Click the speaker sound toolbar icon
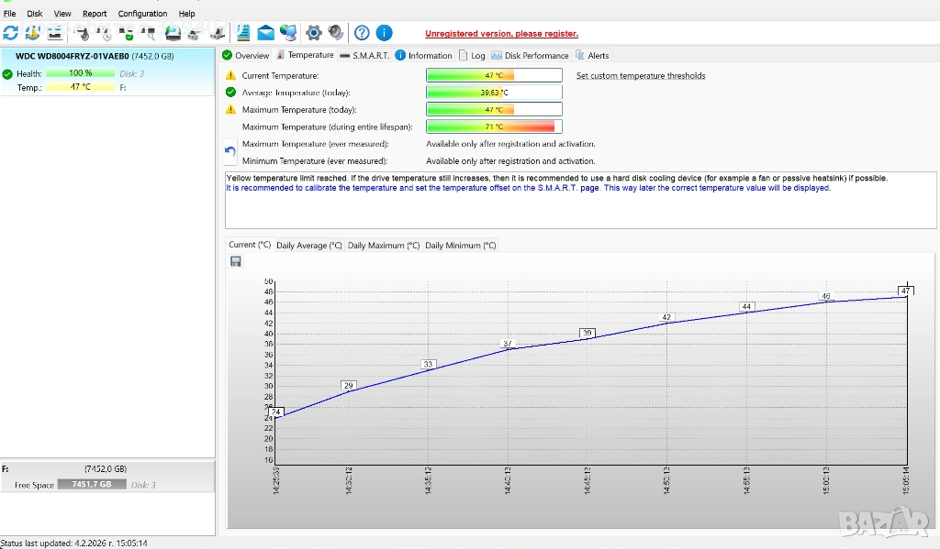The height and width of the screenshot is (549, 940). 336,33
